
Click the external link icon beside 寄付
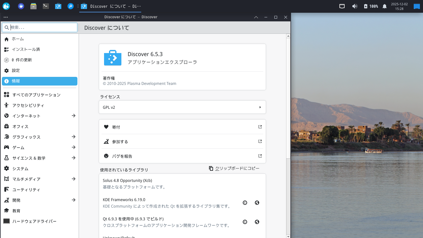tap(260, 127)
